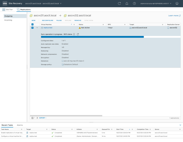This screenshot has width=183, height=142.
Task: Click the aocvc02.aocit.local vCenter icon
Action: tap(65, 15)
